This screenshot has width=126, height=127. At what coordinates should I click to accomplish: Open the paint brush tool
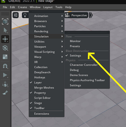(5, 93)
